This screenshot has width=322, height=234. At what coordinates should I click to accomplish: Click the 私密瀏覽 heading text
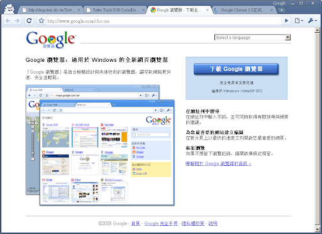pos(195,148)
